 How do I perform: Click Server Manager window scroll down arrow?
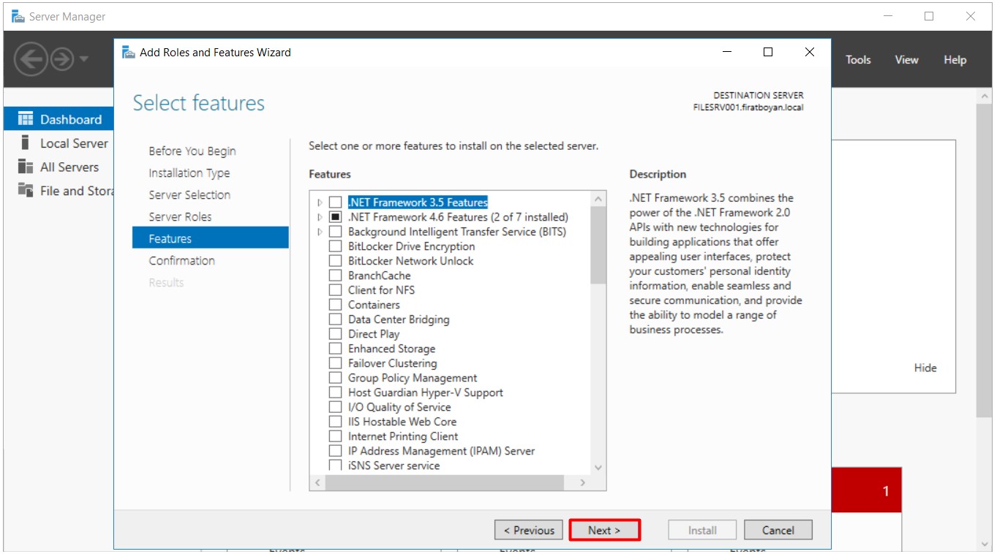point(984,544)
